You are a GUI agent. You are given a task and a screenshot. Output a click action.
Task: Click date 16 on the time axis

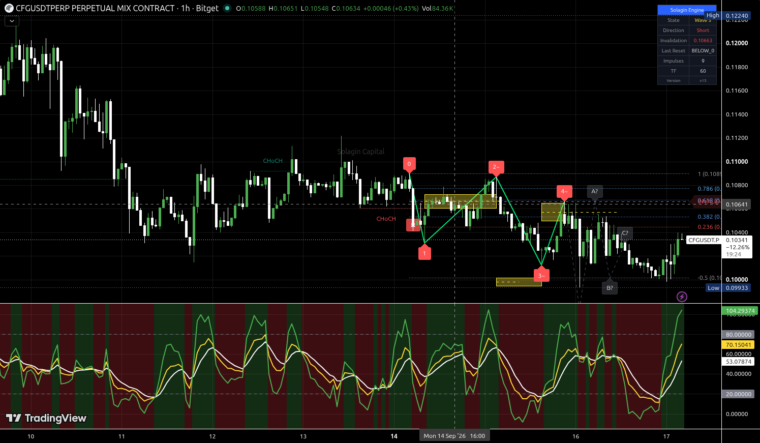point(575,436)
